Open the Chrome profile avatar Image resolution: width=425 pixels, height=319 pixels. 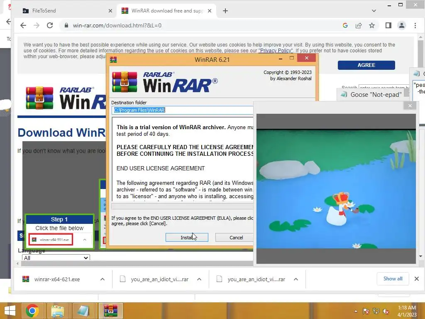pos(402,25)
